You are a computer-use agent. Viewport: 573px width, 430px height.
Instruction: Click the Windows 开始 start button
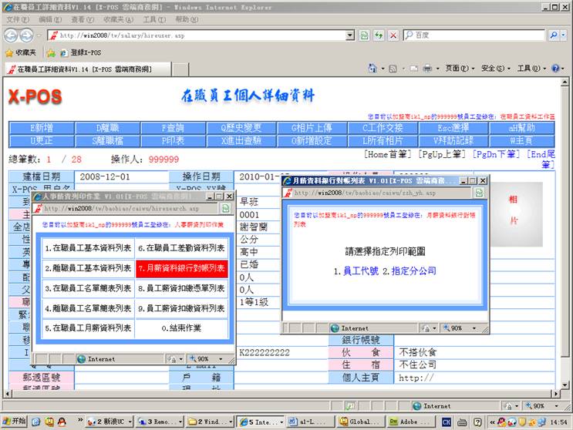pos(14,422)
